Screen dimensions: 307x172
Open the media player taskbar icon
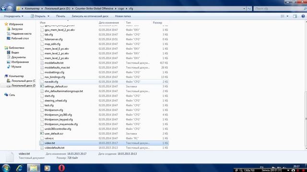(47, 168)
